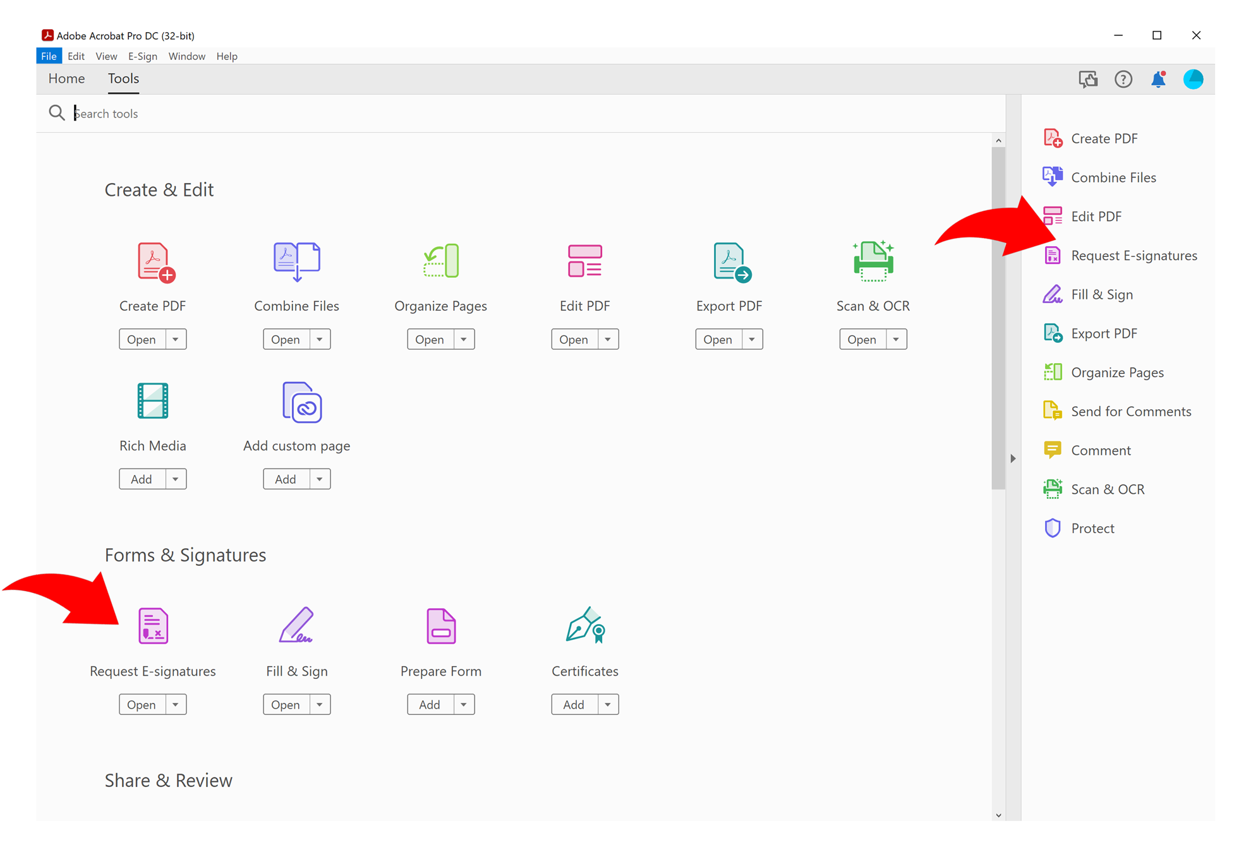Click the Export PDF tool icon in main grid
Viewport: 1251px width, 845px height.
tap(732, 262)
